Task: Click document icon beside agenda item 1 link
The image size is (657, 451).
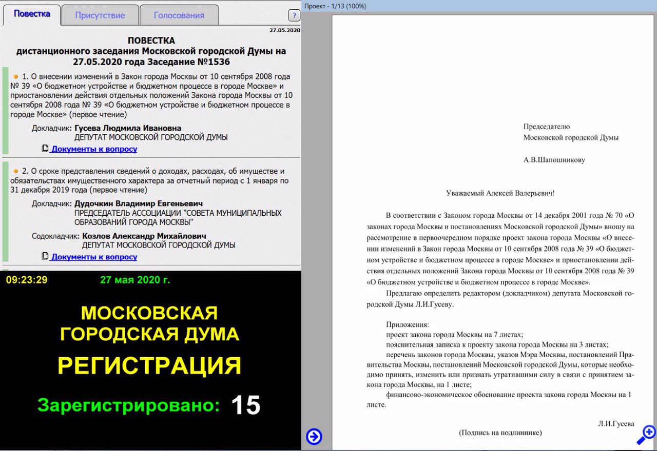Action: [45, 149]
